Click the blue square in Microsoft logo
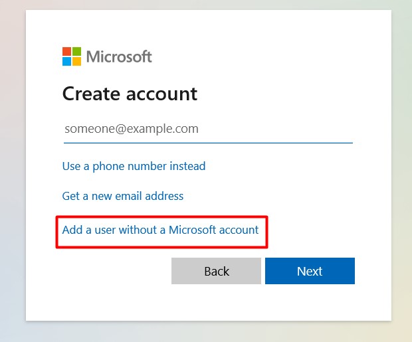Viewport: 412px width, 342px height. click(67, 61)
